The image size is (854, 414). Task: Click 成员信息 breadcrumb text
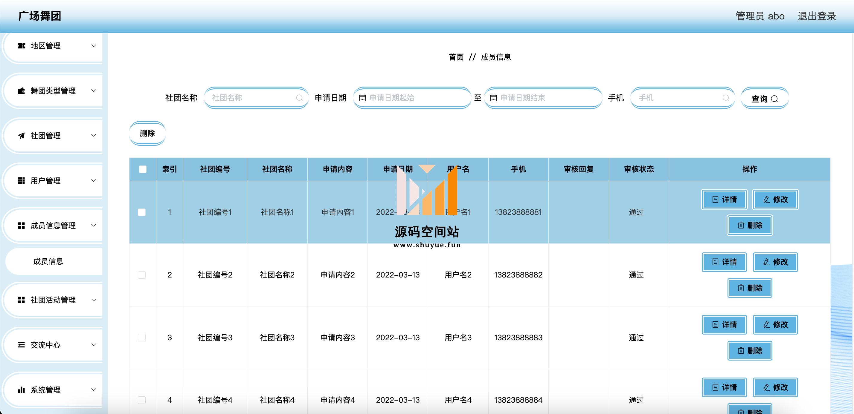tap(496, 57)
